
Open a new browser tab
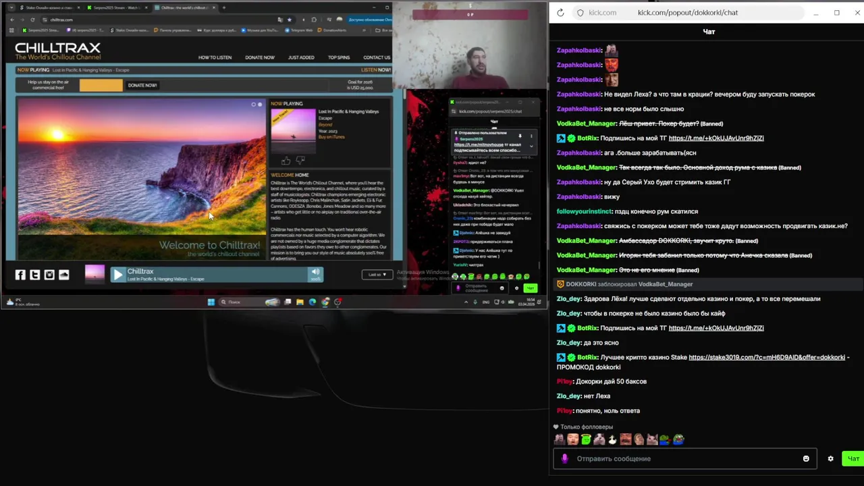click(224, 7)
